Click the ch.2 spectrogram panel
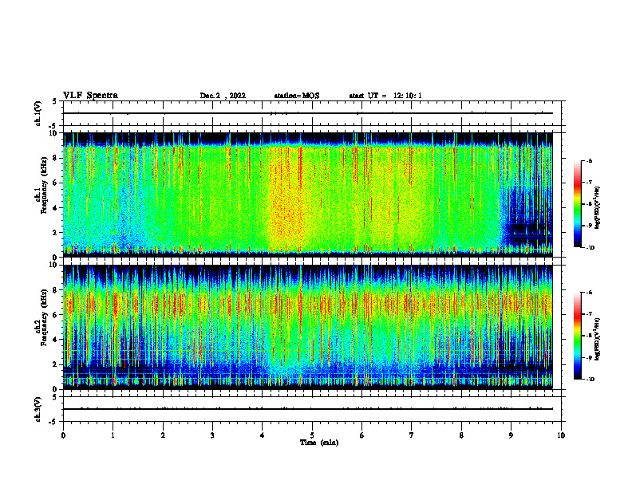 pyautogui.click(x=308, y=327)
